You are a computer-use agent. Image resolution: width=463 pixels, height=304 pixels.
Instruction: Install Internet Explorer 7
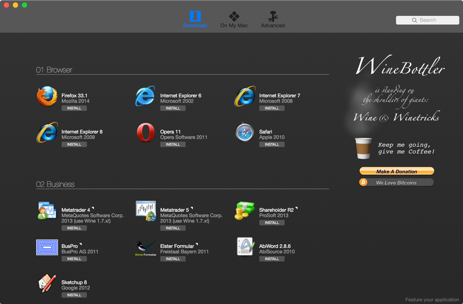click(272, 108)
